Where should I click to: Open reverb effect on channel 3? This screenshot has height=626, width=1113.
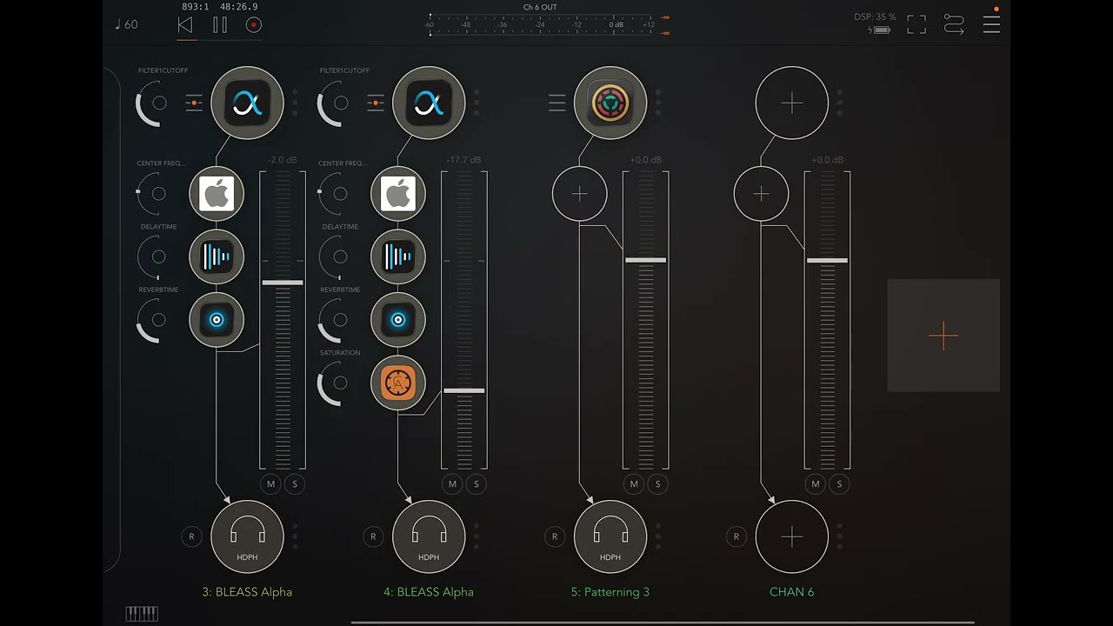[x=217, y=320]
